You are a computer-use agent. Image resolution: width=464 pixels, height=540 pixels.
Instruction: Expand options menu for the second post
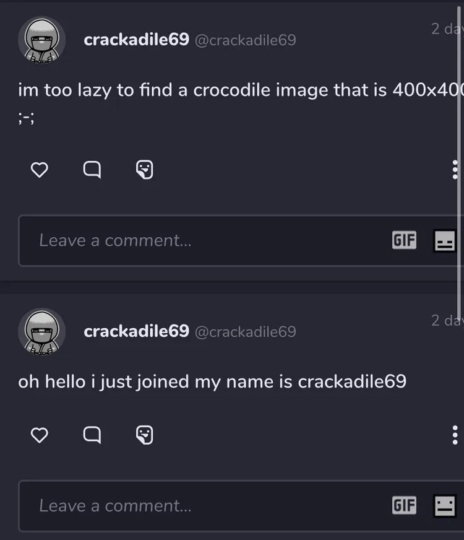pyautogui.click(x=455, y=433)
